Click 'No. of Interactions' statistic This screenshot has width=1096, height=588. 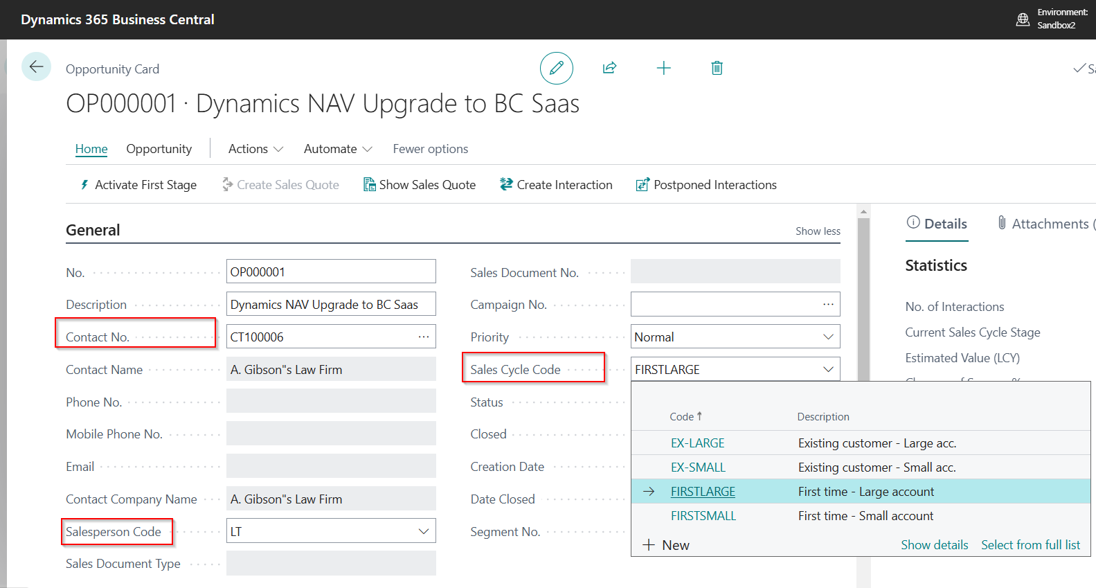[x=954, y=307]
